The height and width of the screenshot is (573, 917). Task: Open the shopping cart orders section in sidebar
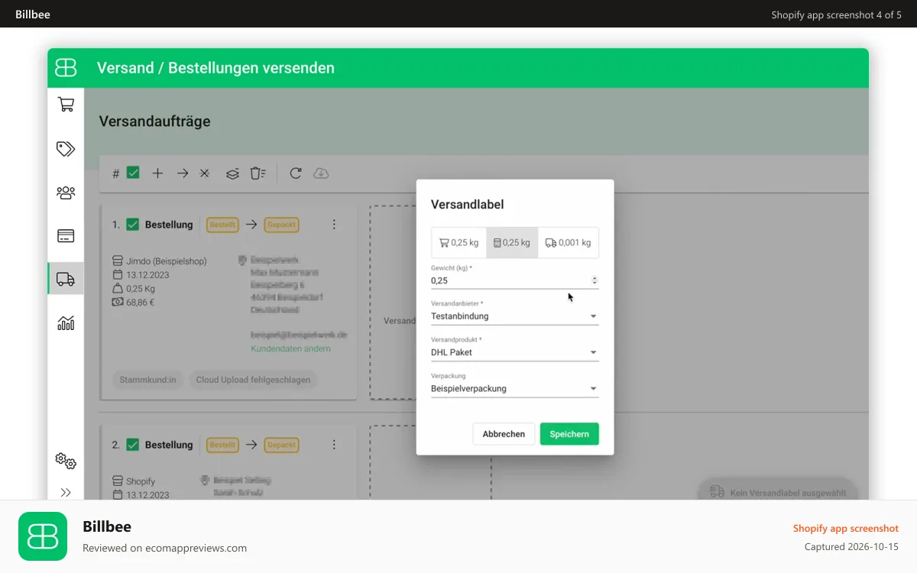(x=66, y=105)
